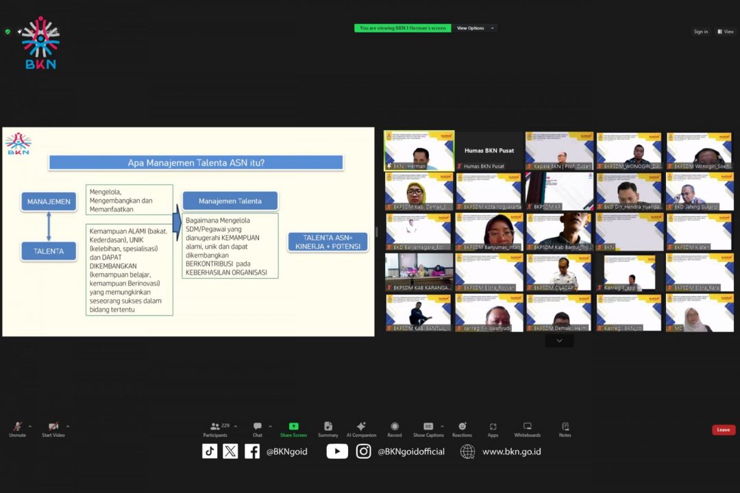Open the View Options dropdown
Screen dimensions: 740x493
tap(473, 28)
